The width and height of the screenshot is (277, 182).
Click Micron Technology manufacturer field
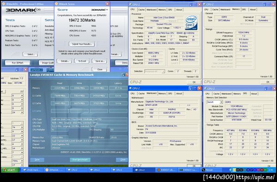point(237,113)
